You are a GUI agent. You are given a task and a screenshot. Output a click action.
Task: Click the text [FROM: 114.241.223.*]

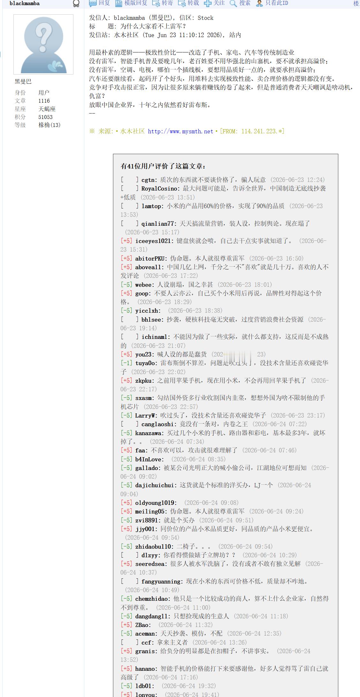[252, 131]
